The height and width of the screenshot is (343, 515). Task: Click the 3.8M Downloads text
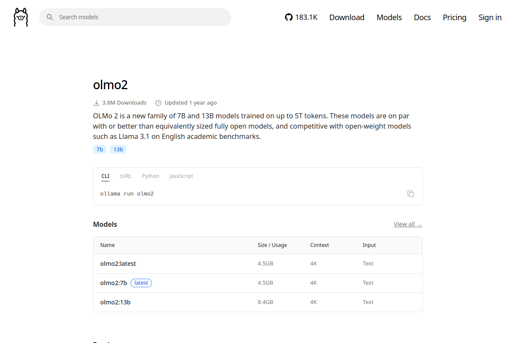124,103
